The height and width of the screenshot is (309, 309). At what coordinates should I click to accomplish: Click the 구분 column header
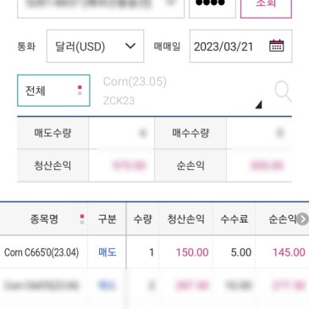click(x=107, y=219)
